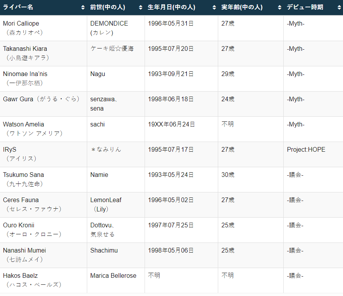Click birthdate 1996年05月31日
Image resolution: width=343 pixels, height=296 pixels.
click(171, 23)
